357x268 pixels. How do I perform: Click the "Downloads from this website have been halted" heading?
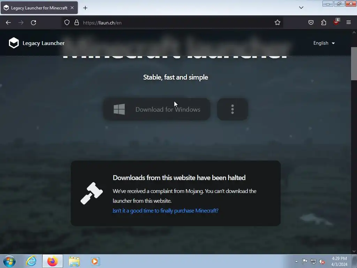tap(179, 178)
